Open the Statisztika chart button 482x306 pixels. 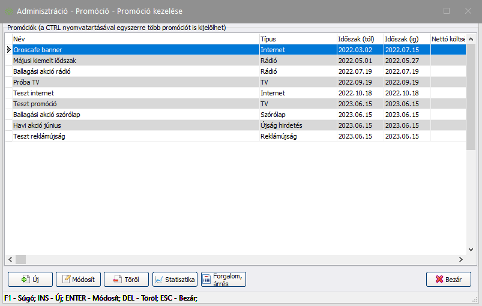[175, 280]
